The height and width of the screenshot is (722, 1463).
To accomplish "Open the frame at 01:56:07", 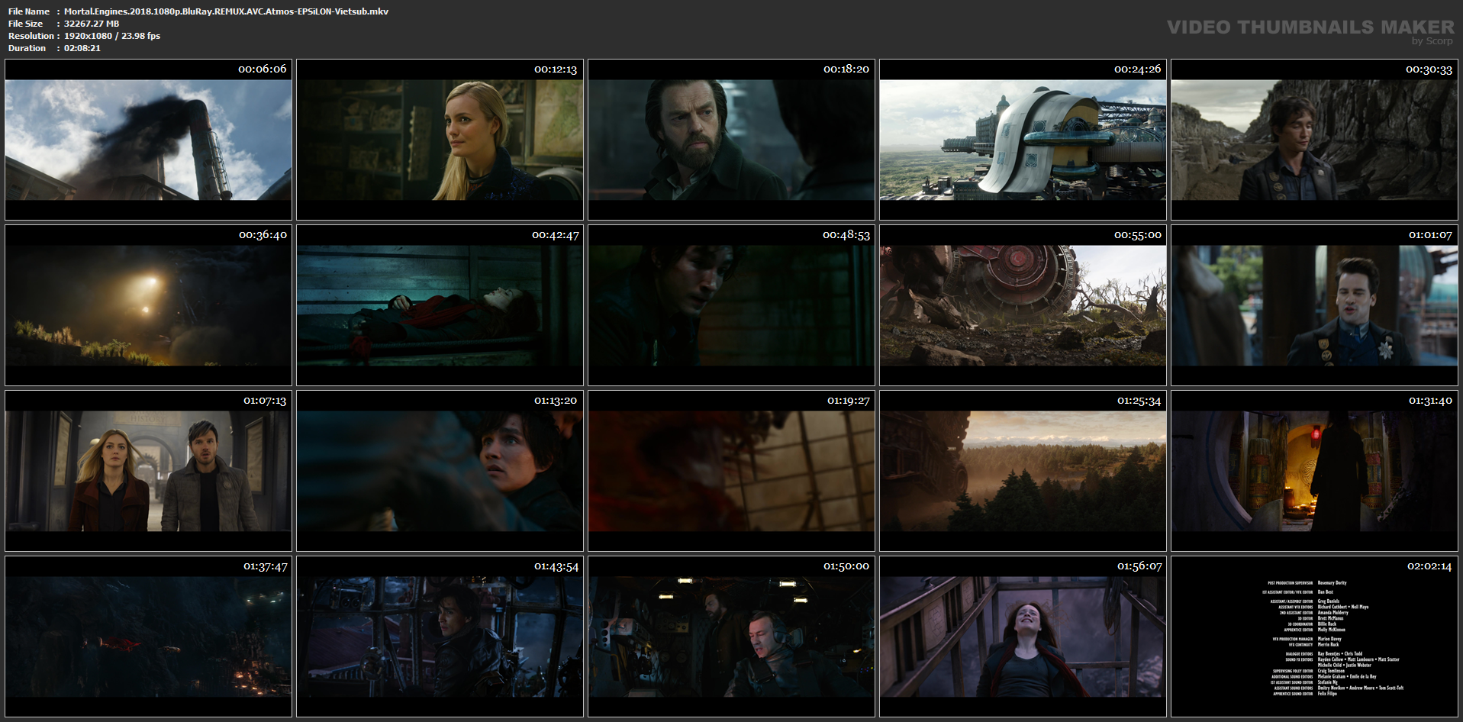I will click(1023, 637).
